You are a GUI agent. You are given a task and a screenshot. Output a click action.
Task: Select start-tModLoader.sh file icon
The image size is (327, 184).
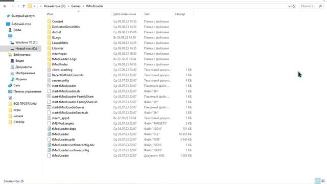point(49,91)
